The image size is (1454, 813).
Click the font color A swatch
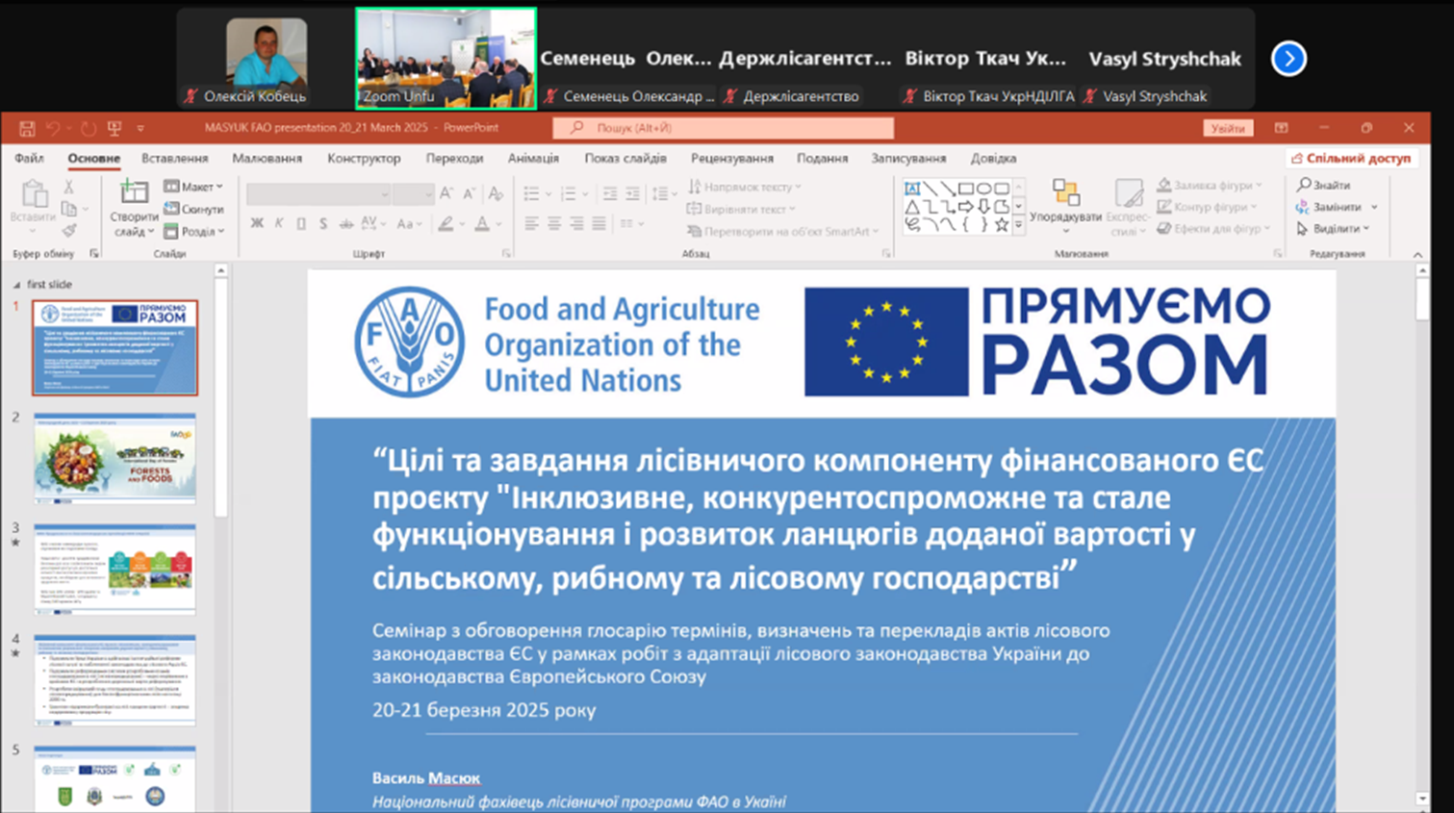(x=482, y=224)
